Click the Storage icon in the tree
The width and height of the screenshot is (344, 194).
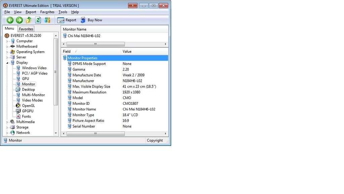click(13, 127)
